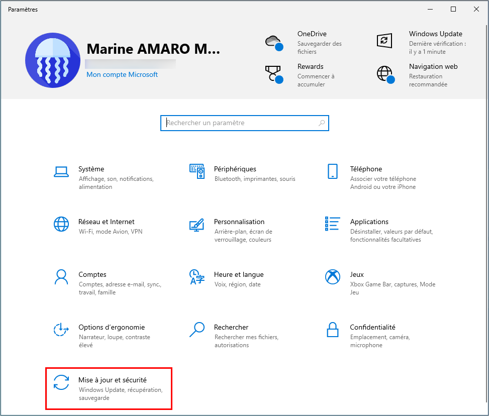Screen dimensions: 489x416
Task: Click 'Rechercher mes fichiers, autorisations' description
Action: [x=246, y=341]
